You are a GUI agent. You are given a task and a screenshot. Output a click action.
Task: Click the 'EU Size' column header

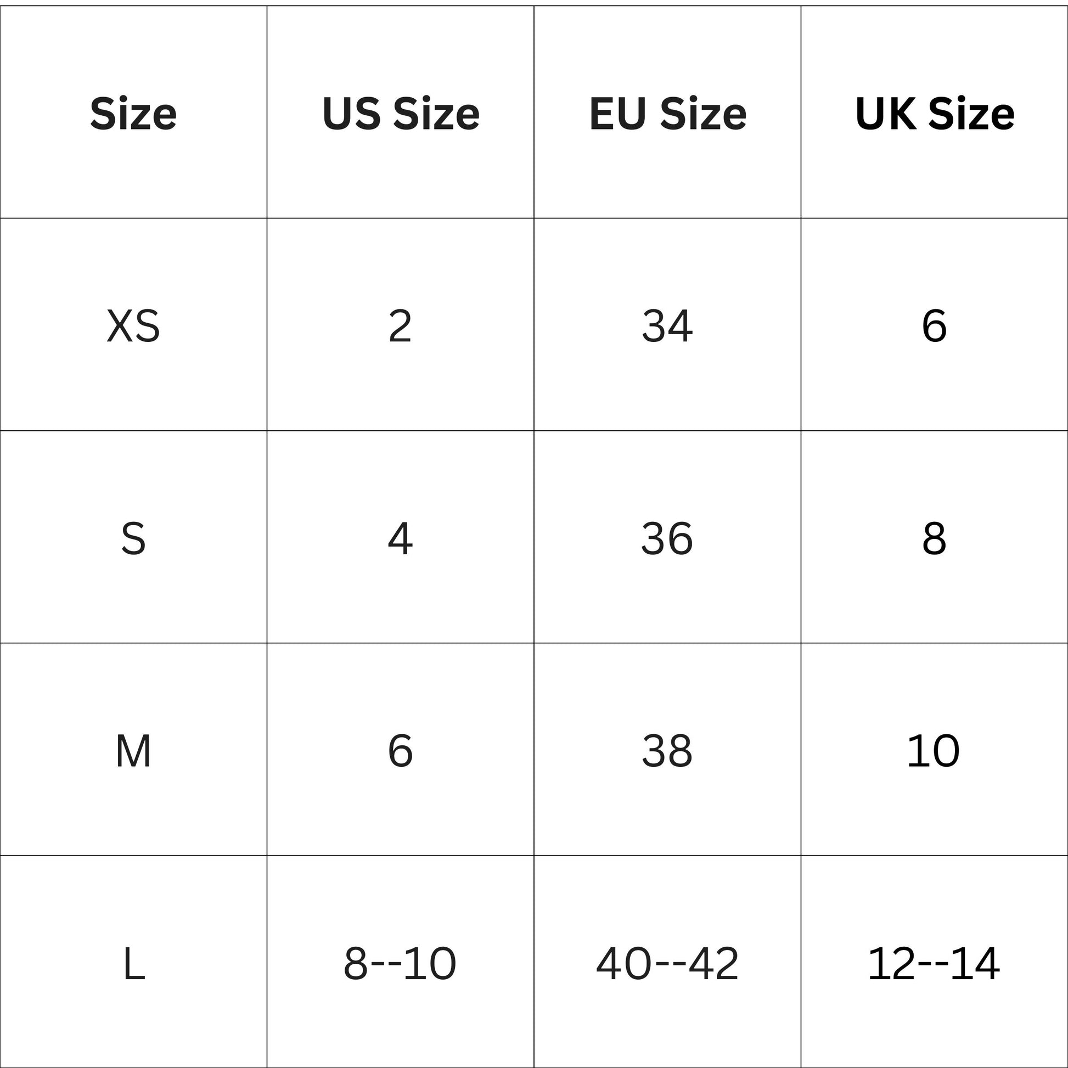pos(667,114)
